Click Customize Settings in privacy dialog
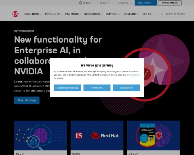This screenshot has width=194, height=155. click(68, 88)
